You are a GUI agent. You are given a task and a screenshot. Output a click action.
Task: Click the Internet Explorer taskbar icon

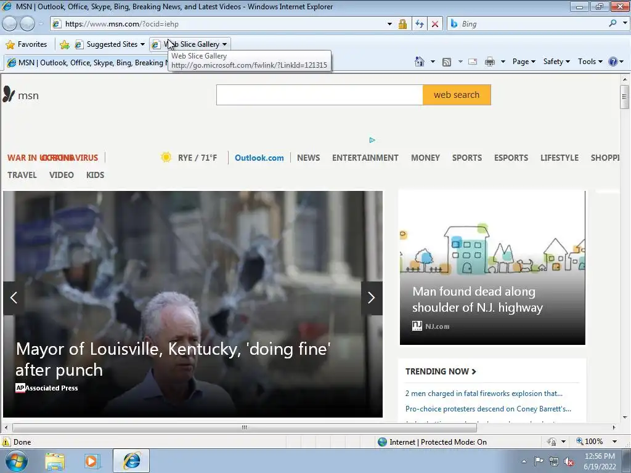pos(131,461)
